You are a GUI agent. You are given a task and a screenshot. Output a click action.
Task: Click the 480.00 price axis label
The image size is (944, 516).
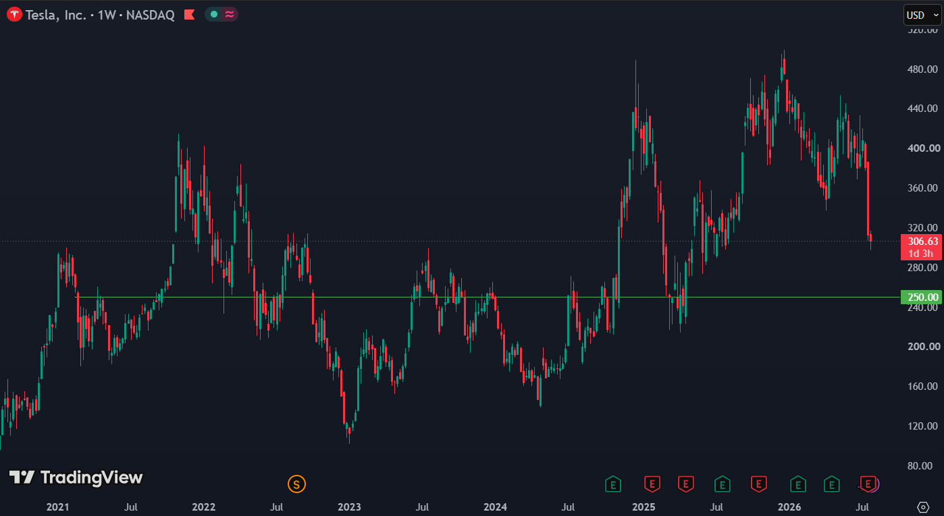point(923,69)
